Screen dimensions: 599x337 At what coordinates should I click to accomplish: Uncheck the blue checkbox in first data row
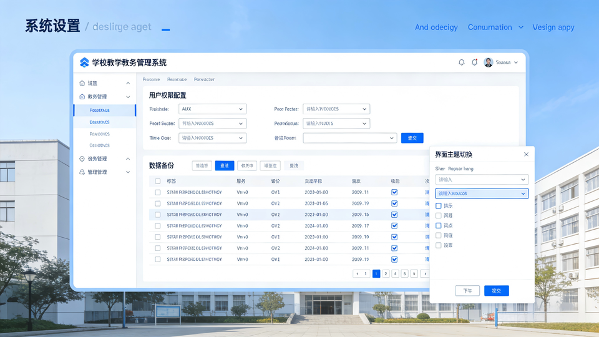[394, 192]
